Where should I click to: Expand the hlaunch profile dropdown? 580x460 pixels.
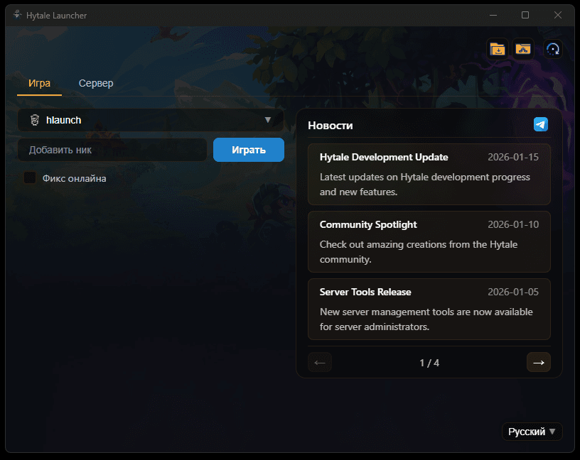pos(267,120)
